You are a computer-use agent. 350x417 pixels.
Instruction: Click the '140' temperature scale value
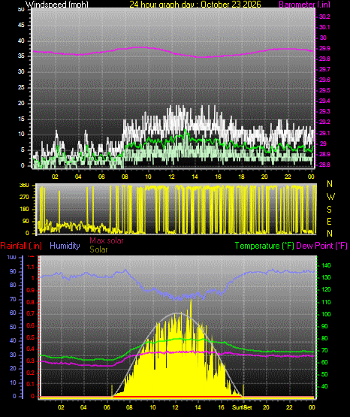(326, 265)
